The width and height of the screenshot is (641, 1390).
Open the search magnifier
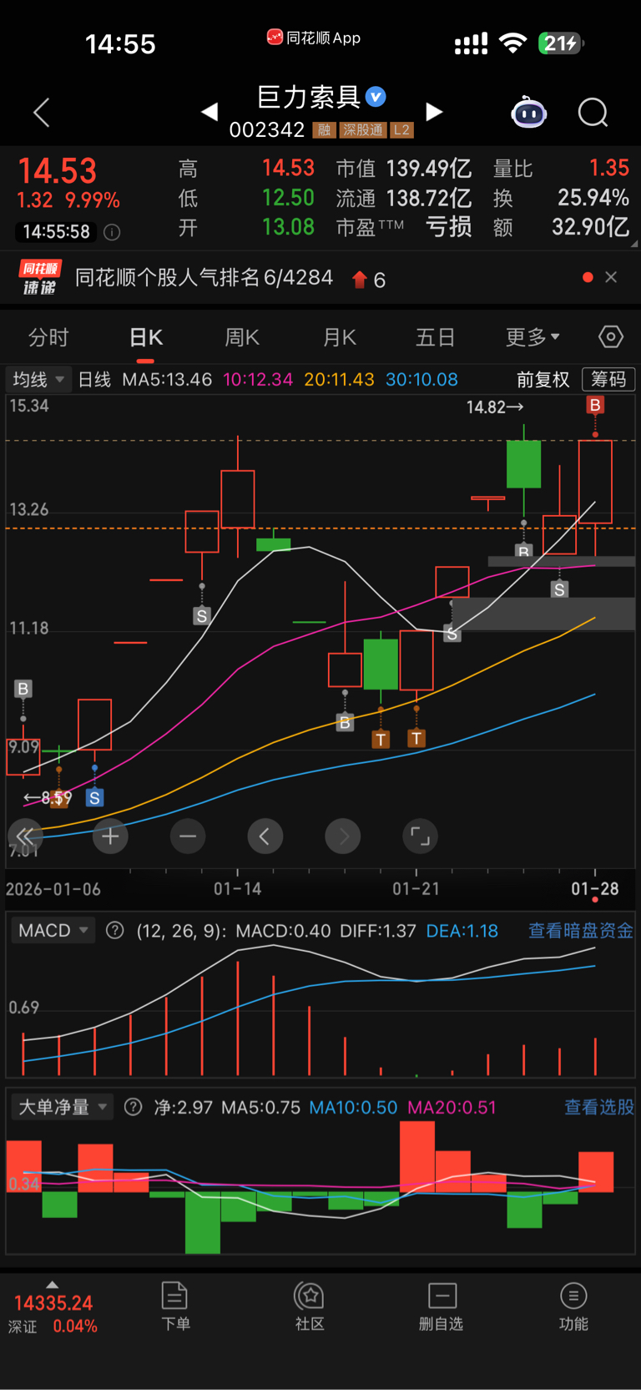click(x=593, y=112)
